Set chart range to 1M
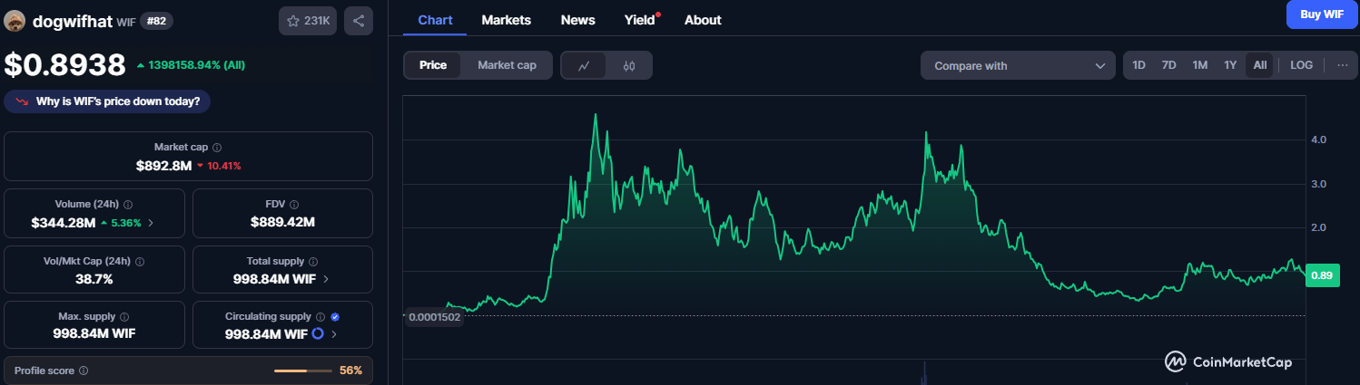 [1199, 65]
